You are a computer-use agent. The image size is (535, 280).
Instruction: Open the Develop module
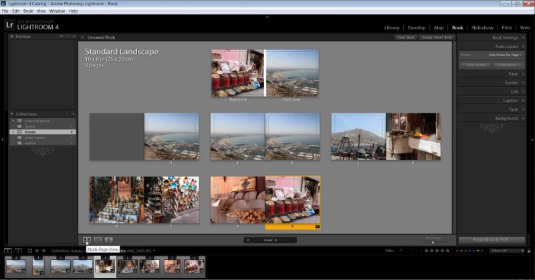pos(416,28)
